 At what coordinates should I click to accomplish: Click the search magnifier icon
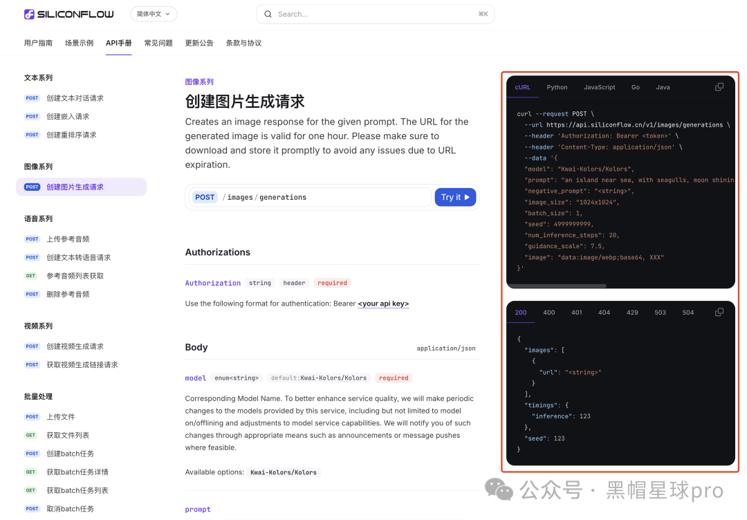[x=268, y=15]
